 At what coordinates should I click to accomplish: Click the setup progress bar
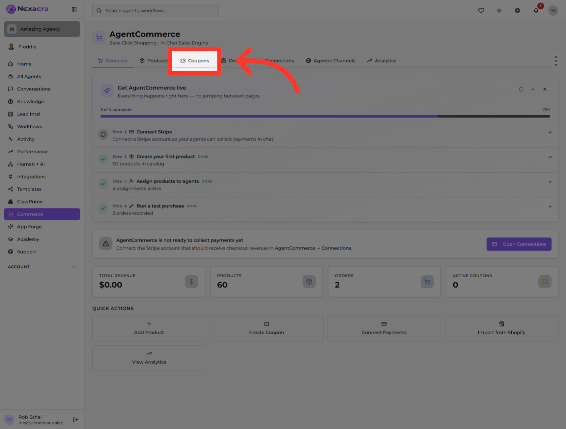(x=325, y=116)
